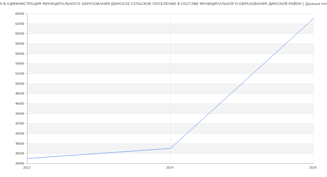Select the line's data point at 2024
The image size is (327, 177).
[170, 148]
